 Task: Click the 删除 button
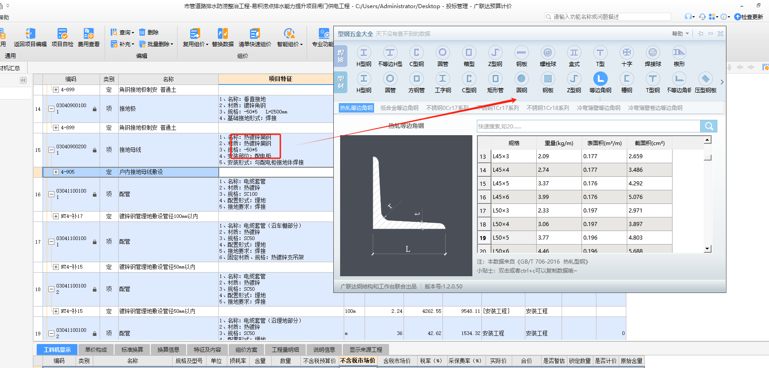(x=149, y=32)
